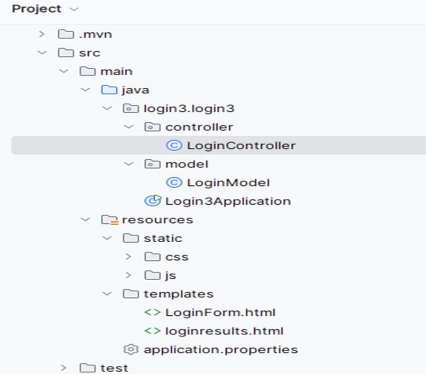
Task: Select the static folder label
Action: click(163, 238)
